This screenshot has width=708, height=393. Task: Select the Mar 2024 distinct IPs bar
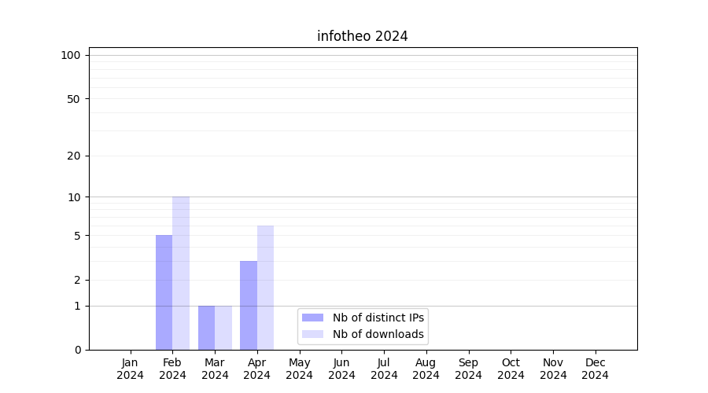(x=206, y=328)
